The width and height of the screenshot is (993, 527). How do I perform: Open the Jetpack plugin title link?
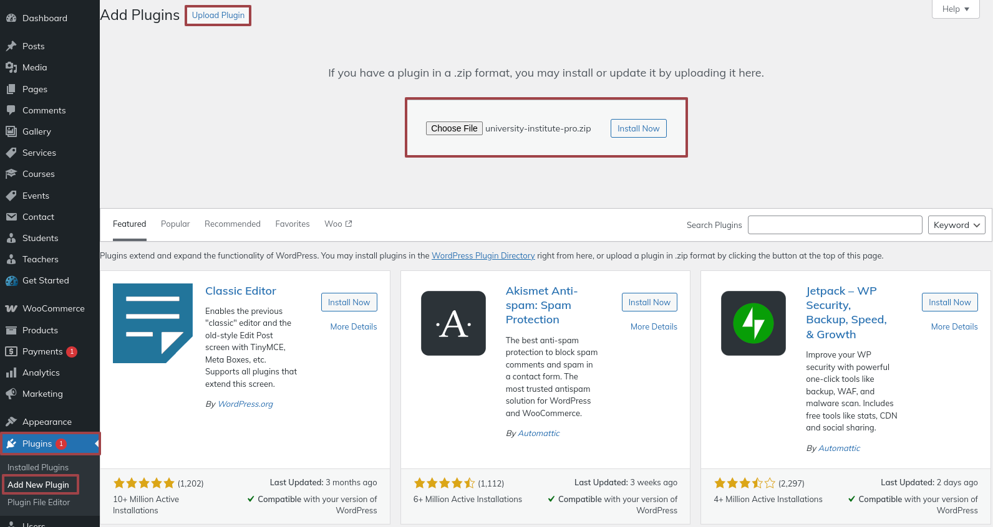[x=846, y=313]
